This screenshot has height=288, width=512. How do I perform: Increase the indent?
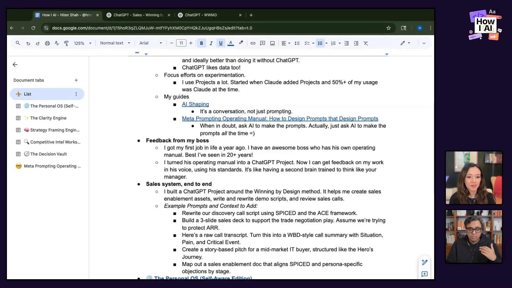point(356,43)
